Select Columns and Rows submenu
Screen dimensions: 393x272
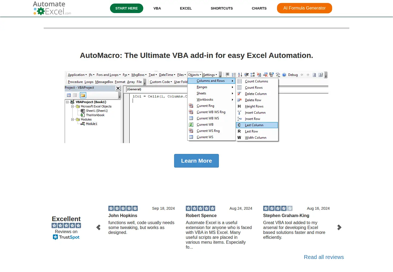212,81
